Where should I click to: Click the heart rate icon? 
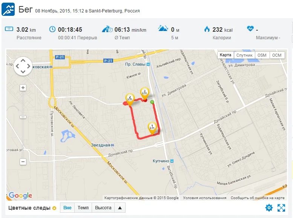pos(250,28)
